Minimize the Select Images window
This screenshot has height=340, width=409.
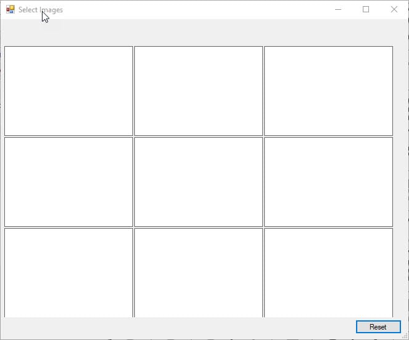click(x=338, y=10)
